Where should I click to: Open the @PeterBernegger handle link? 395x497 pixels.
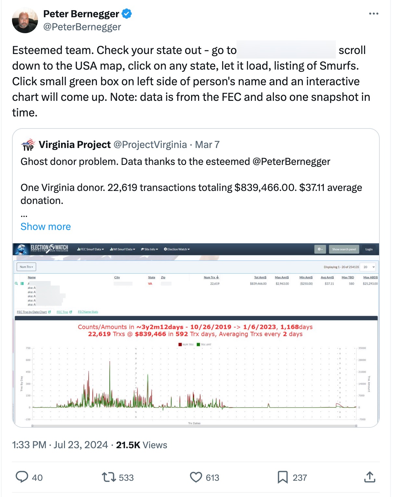(82, 27)
